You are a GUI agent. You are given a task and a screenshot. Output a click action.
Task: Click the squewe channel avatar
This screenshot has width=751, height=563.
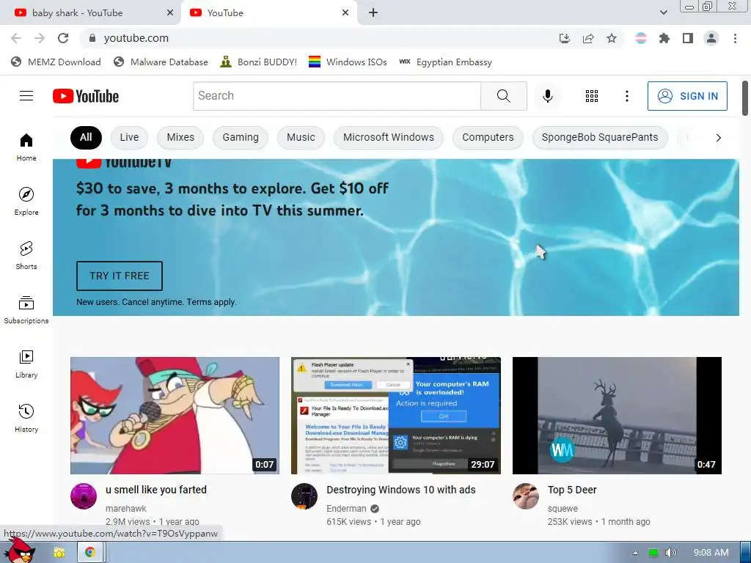pos(526,496)
